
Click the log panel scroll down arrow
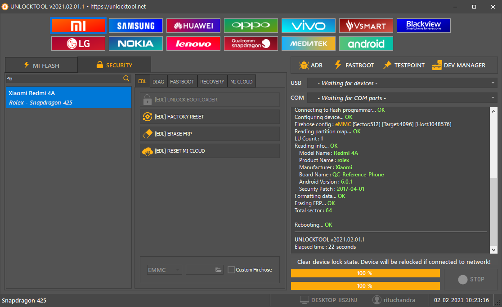coord(493,250)
